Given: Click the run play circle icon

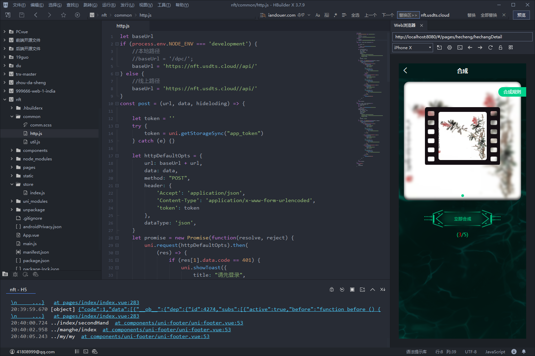Looking at the screenshot, I should click(77, 15).
